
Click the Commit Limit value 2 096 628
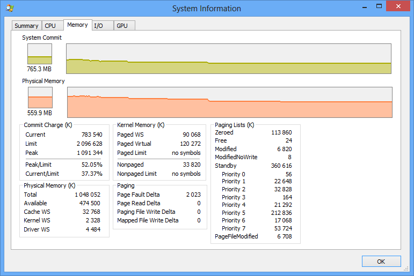tap(90, 144)
